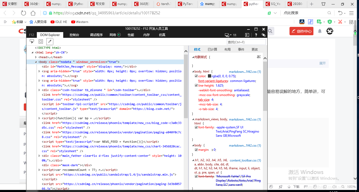Open the 仿真 emulation tab
359x192 pixels.
(162, 35)
